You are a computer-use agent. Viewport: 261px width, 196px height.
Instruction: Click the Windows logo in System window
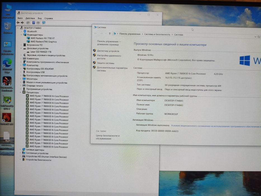(245, 61)
